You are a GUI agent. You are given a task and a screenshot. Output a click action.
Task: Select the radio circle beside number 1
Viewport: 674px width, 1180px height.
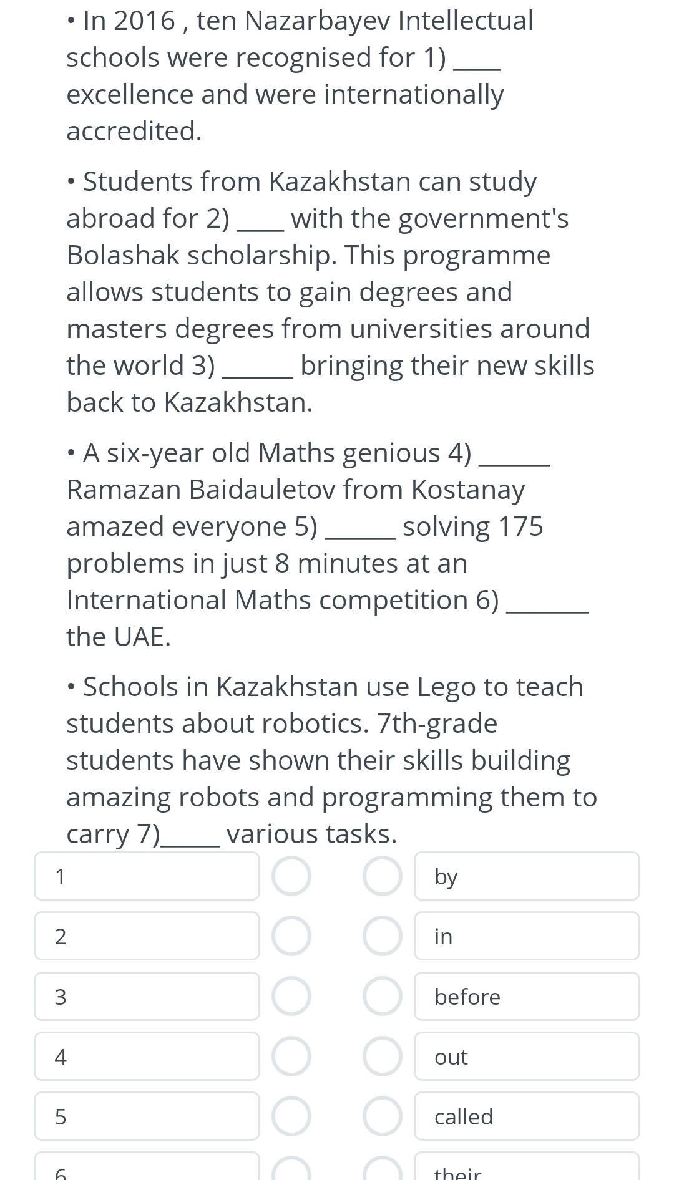pos(291,876)
